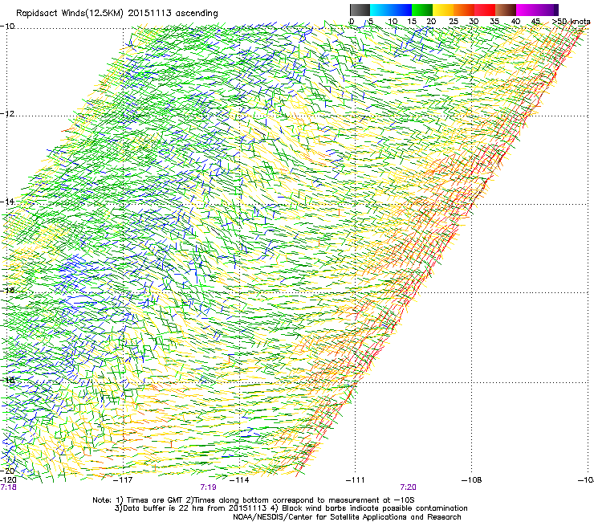Image resolution: width=594 pixels, height=522 pixels.
Task: Select the gray 0-5 knots color segment
Action: tap(360, 10)
